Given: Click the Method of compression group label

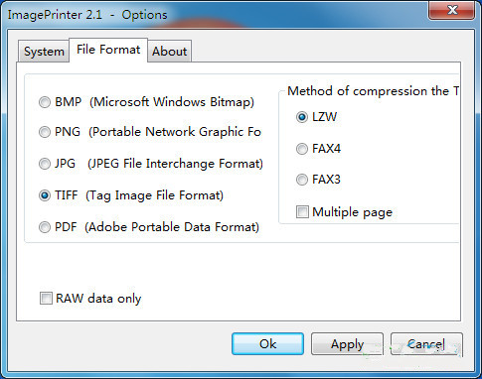Looking at the screenshot, I should (373, 91).
